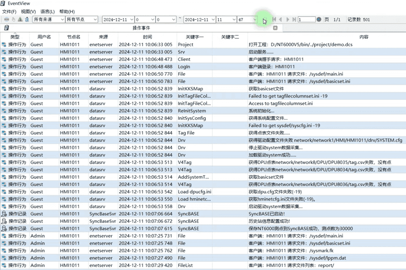This screenshot has width=406, height=270.
Task: Sort by the 来源 column header
Action: 103,37
